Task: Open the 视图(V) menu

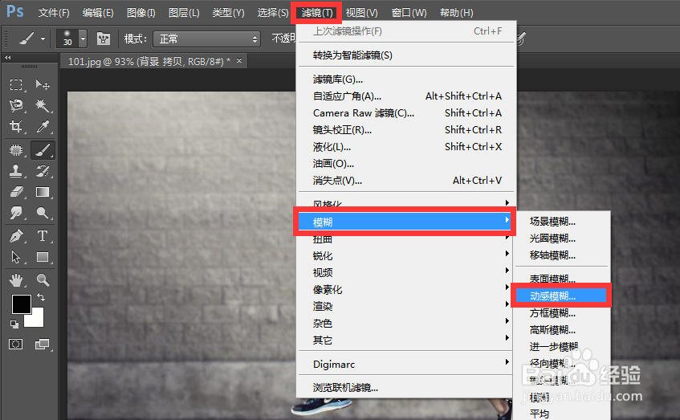Action: (x=362, y=13)
